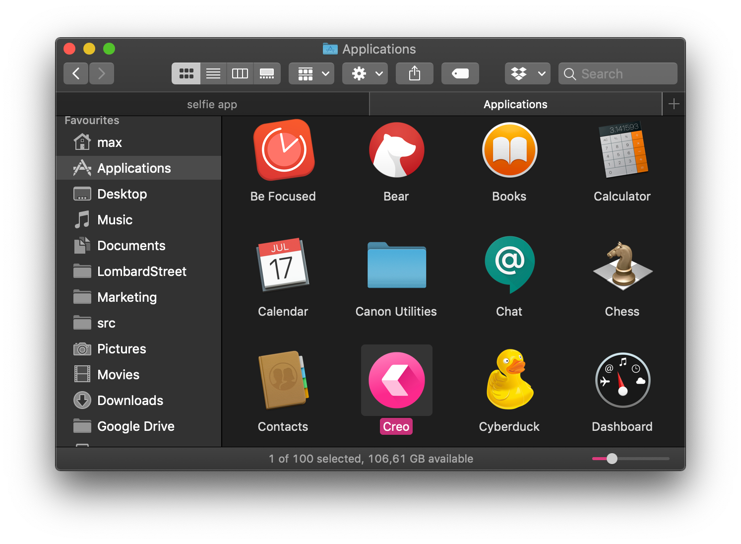Expand the Dropbox toolbar dropdown
The width and height of the screenshot is (741, 544).
point(528,73)
